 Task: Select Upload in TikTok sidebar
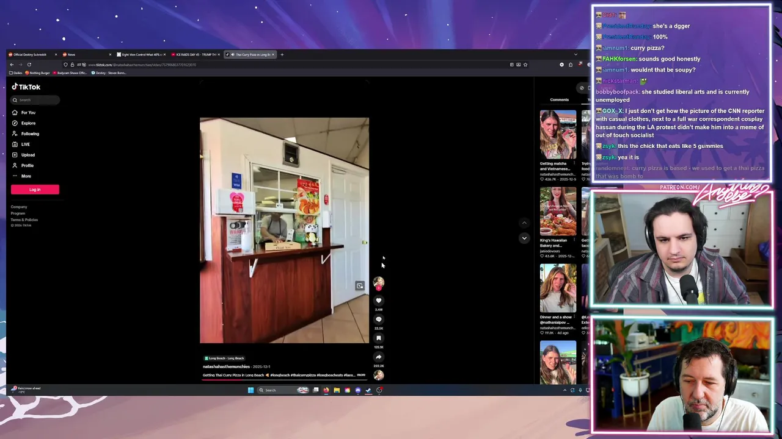(x=24, y=155)
